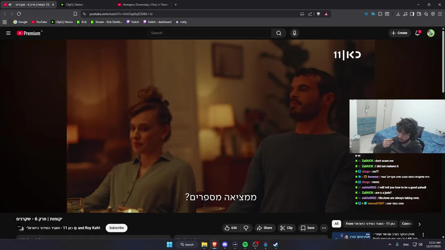Switch to the Avengers: Doomsday tab

coord(143,5)
